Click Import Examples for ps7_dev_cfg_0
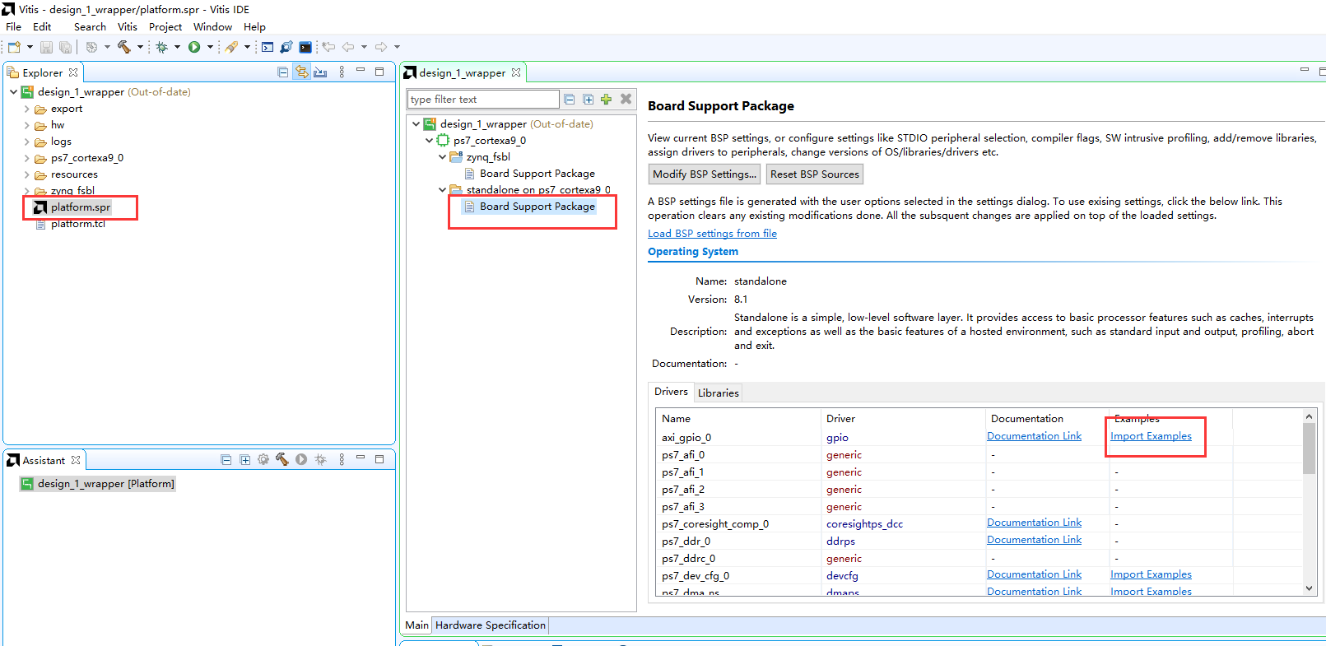This screenshot has height=646, width=1326. coord(1151,574)
